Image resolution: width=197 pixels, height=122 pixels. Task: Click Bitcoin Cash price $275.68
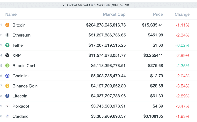(x=155, y=66)
